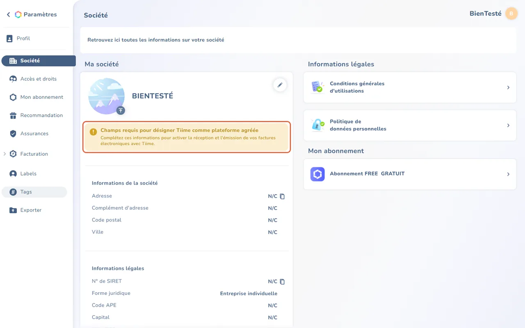Click the BIENTESTÉ company name

tap(153, 96)
